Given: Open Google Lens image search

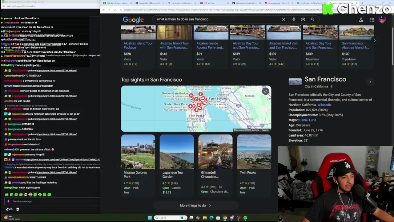Looking at the screenshot, I should click(303, 19).
